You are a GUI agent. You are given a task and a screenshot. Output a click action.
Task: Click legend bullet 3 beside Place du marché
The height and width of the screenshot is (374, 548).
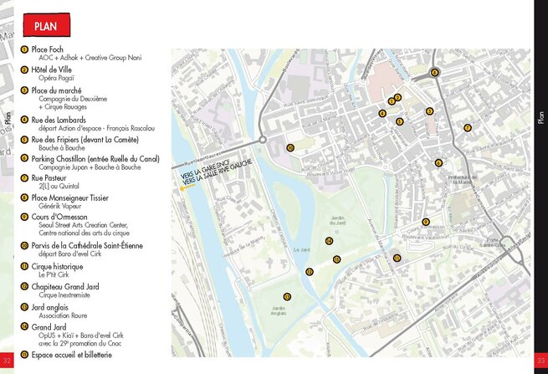24,90
